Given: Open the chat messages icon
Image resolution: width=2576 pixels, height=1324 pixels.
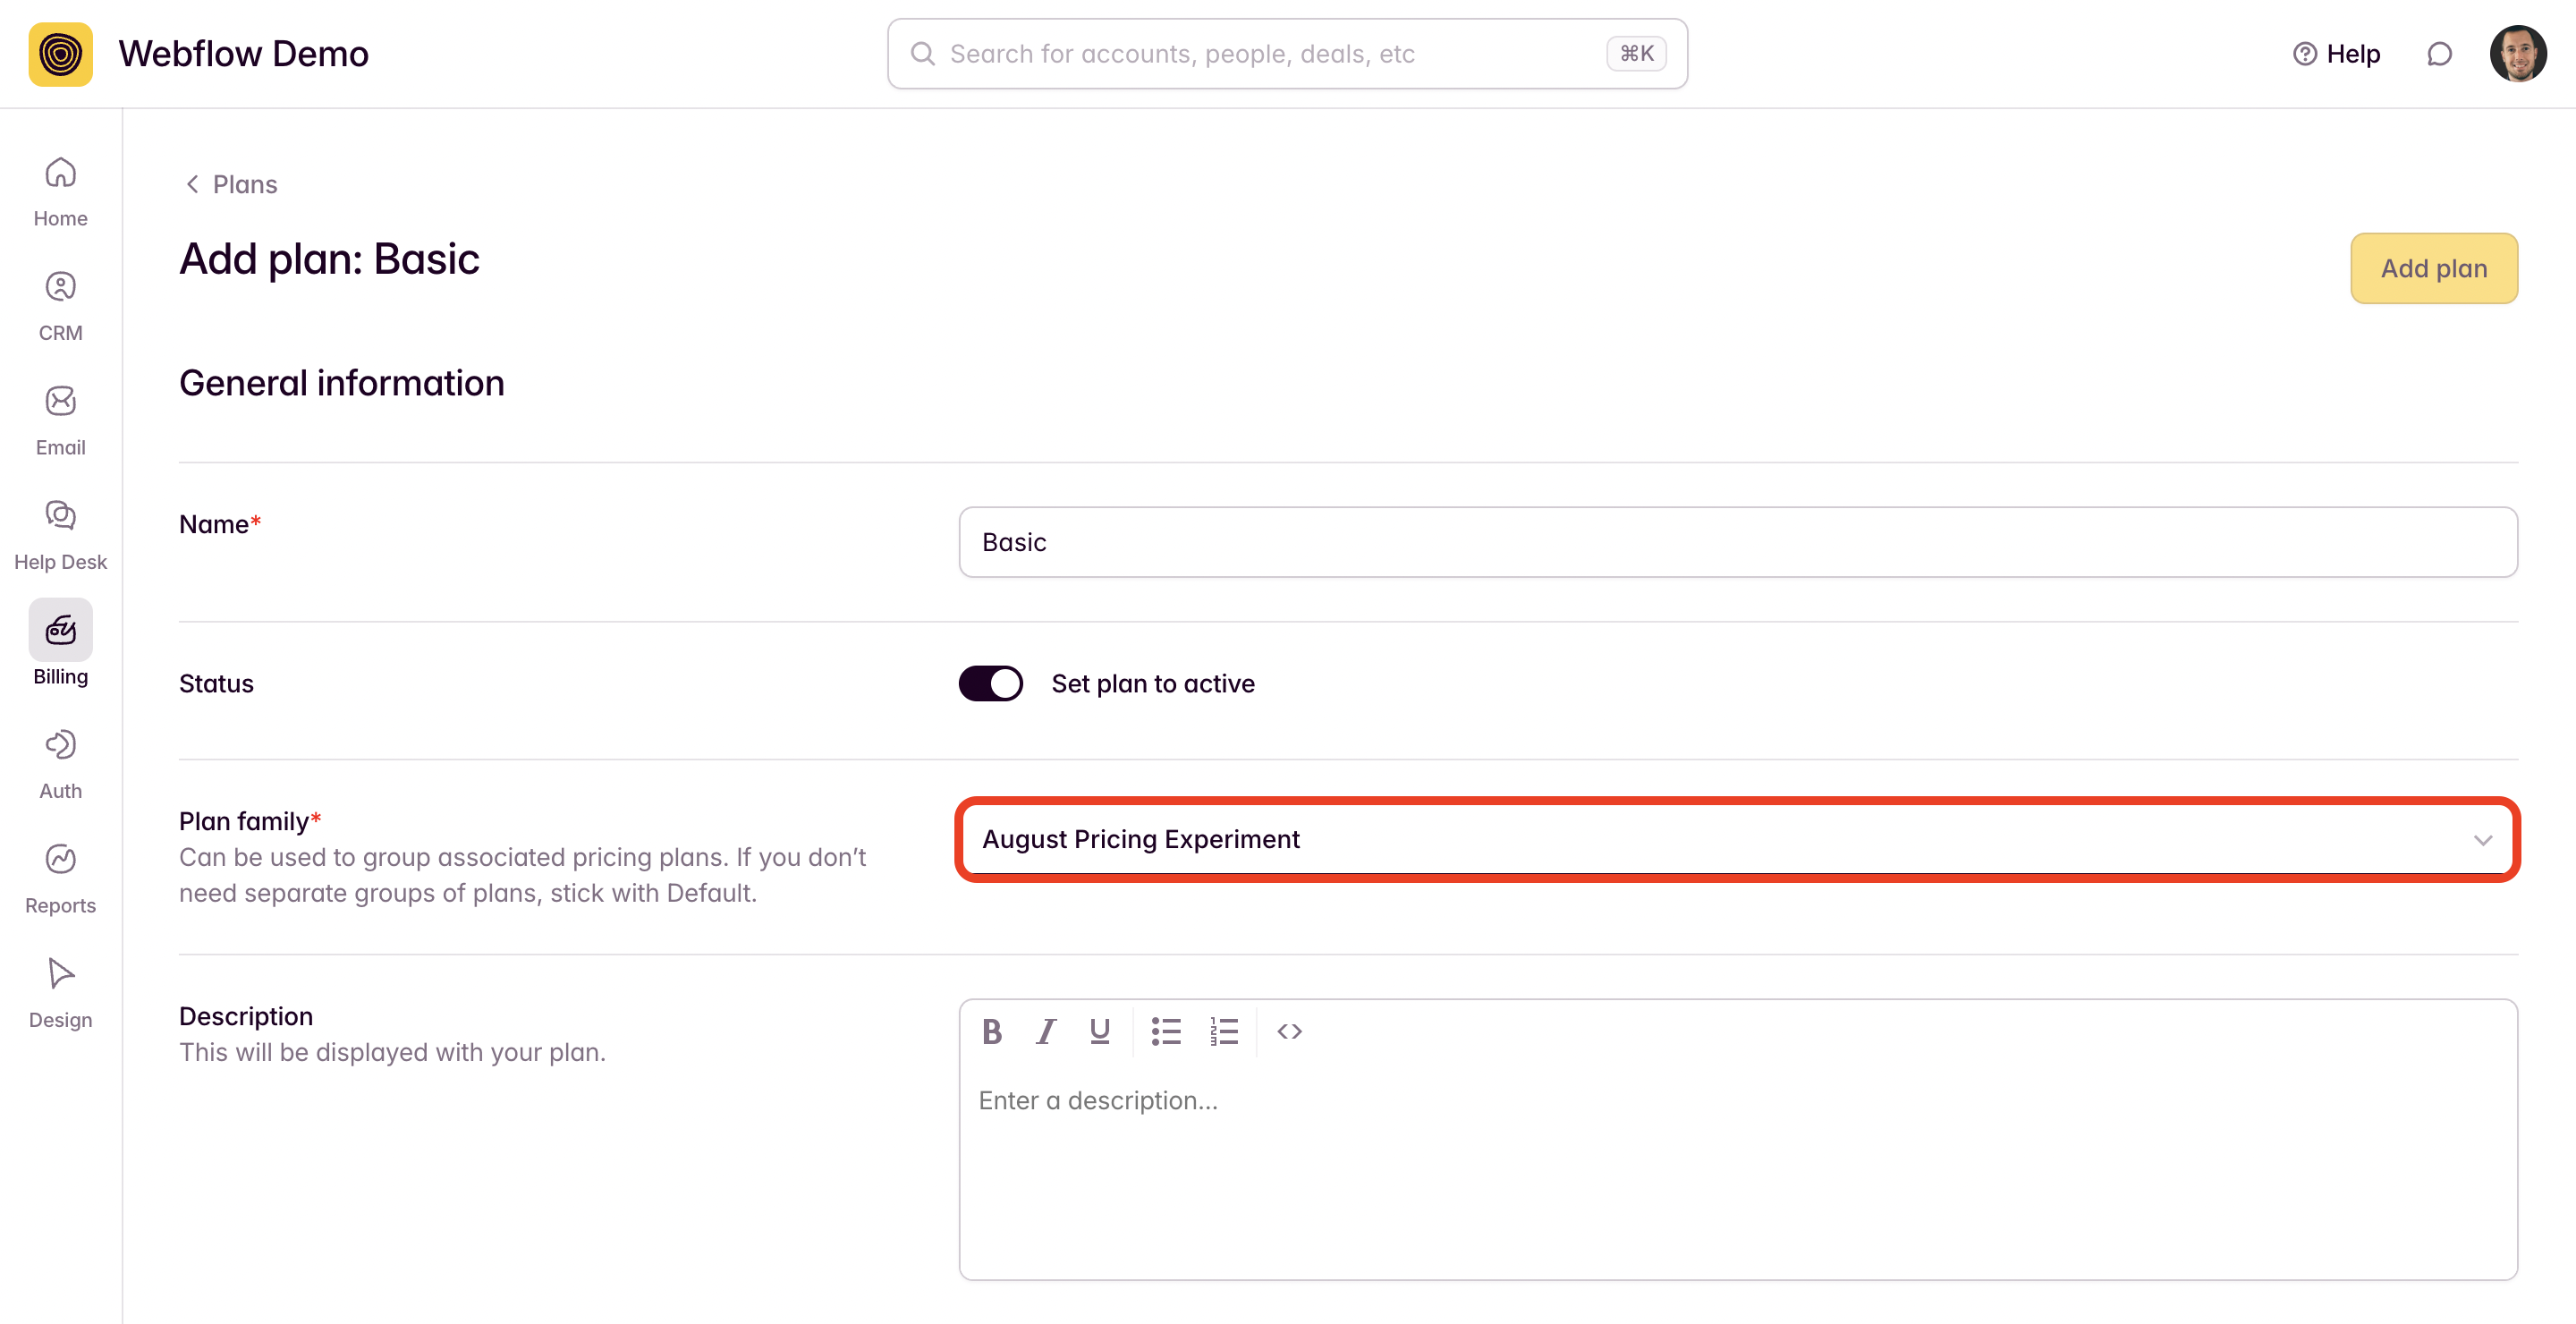Looking at the screenshot, I should coord(2439,54).
